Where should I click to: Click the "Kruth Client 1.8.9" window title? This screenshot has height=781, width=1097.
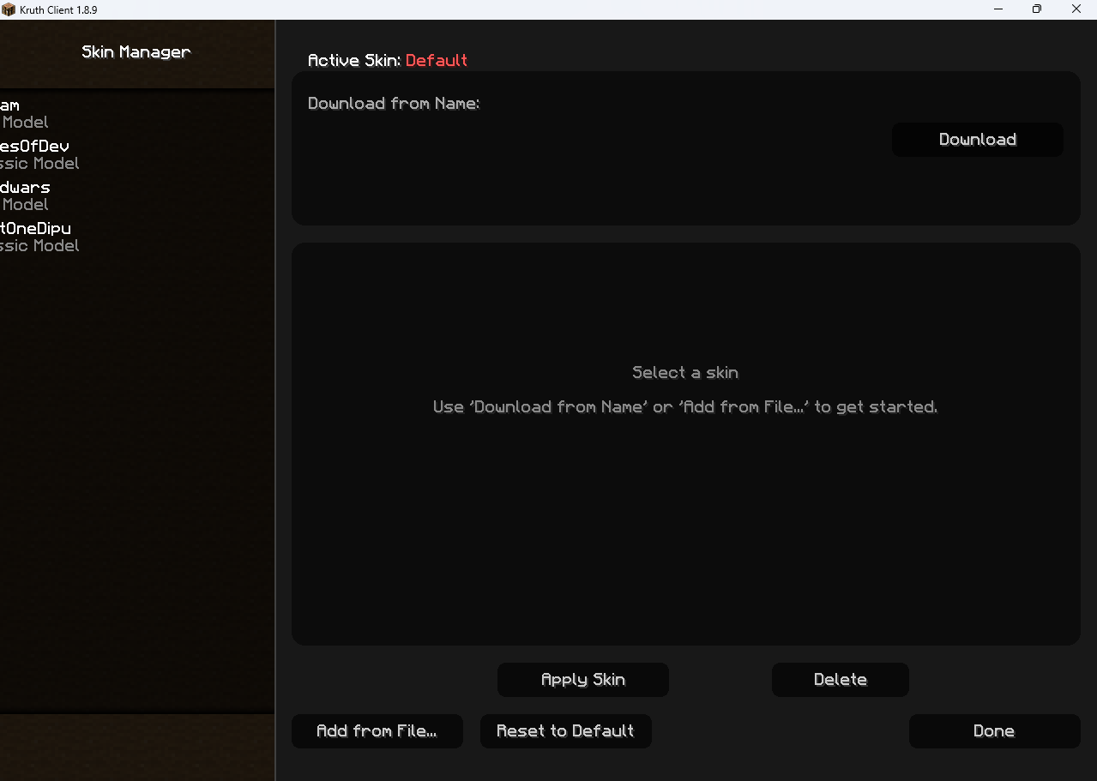coord(59,9)
